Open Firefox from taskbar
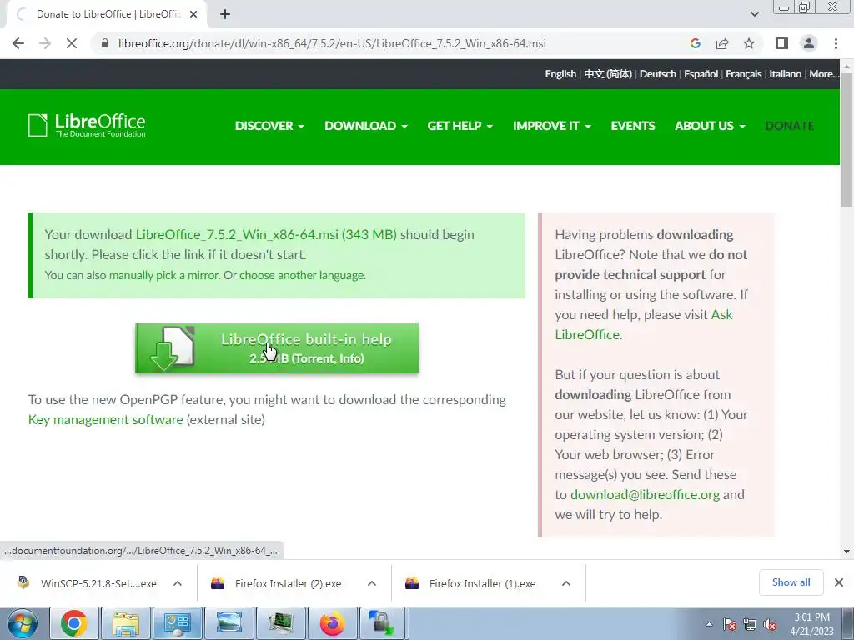854x640 pixels. [332, 623]
